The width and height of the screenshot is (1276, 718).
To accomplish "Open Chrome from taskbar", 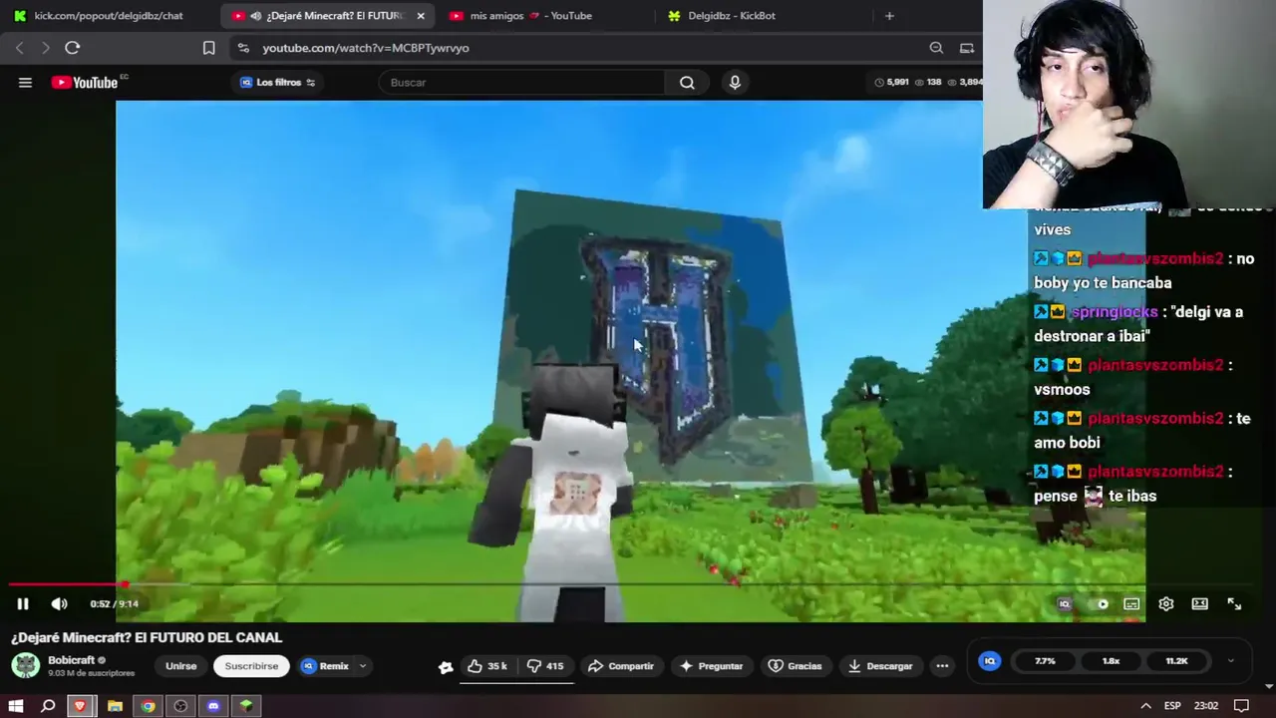I will [148, 706].
